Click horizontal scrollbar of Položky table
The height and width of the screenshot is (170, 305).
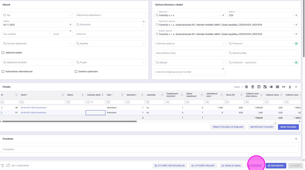[x=69, y=121]
